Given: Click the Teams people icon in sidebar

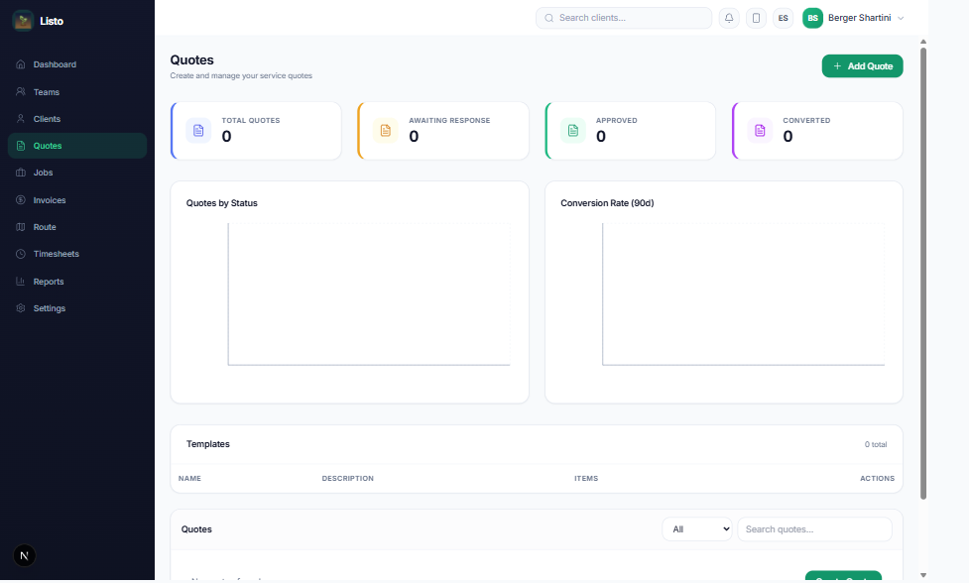Looking at the screenshot, I should (21, 91).
